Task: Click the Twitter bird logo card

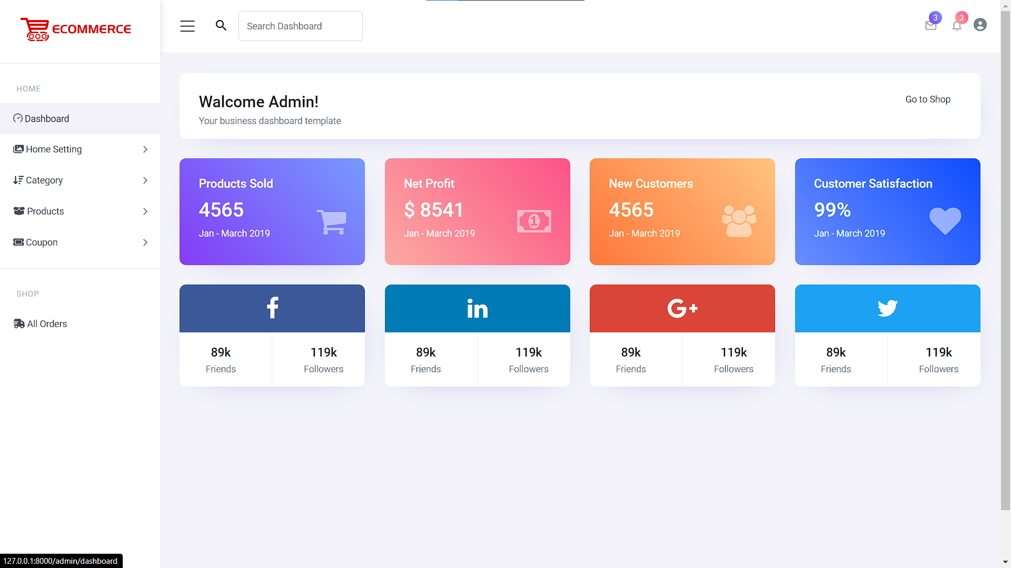Action: coord(887,308)
